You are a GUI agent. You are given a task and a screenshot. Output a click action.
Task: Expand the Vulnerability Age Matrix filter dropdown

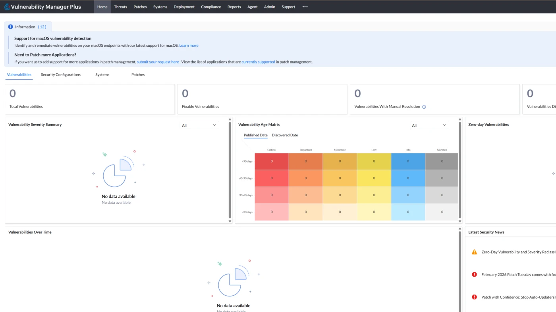click(x=430, y=125)
